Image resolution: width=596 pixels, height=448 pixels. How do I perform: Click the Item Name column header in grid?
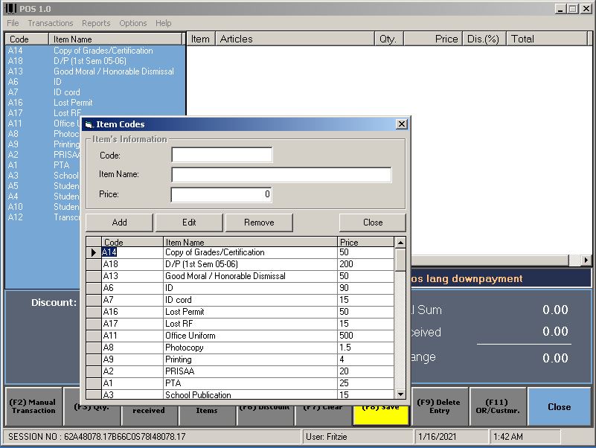coord(250,242)
